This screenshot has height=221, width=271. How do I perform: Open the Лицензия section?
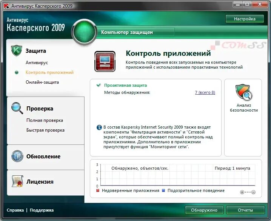click(x=40, y=182)
